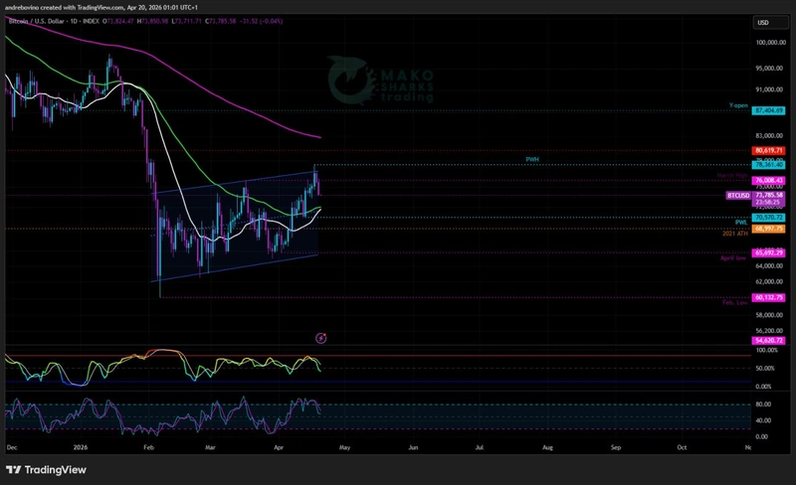Click the Mako Sharks Trading watermark logo
The width and height of the screenshot is (796, 485).
tap(381, 80)
